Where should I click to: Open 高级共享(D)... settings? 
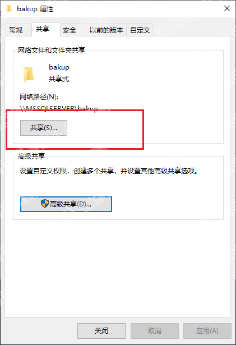66,204
